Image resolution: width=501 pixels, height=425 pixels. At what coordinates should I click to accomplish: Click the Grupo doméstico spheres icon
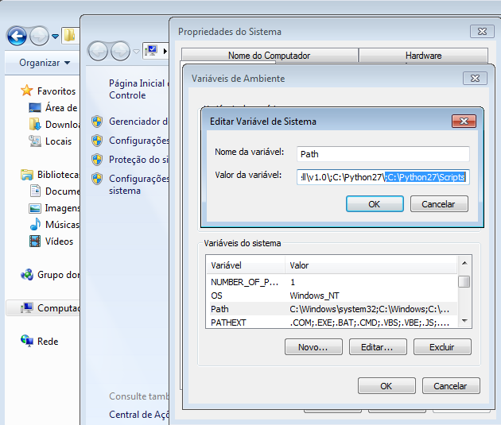click(x=27, y=274)
